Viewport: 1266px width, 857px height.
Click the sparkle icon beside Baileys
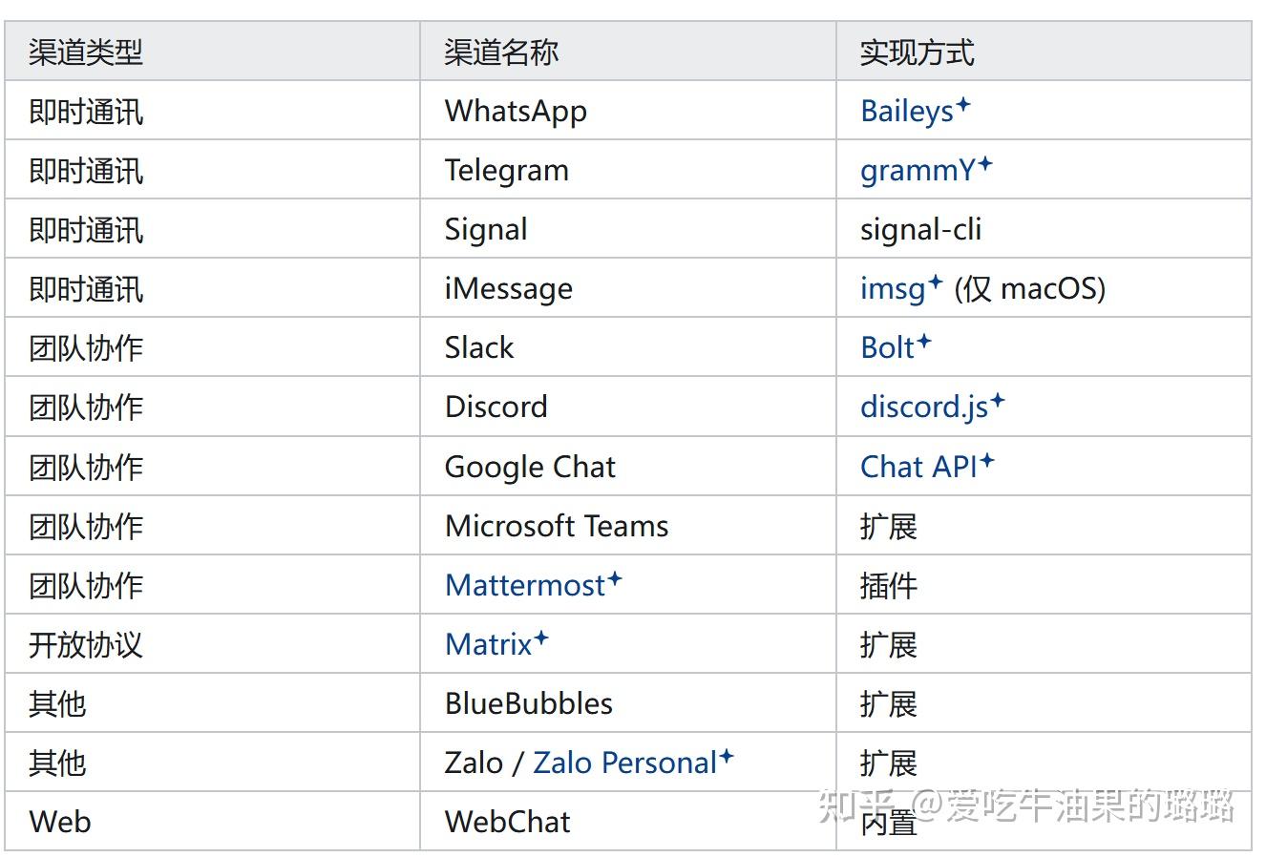coord(963,104)
